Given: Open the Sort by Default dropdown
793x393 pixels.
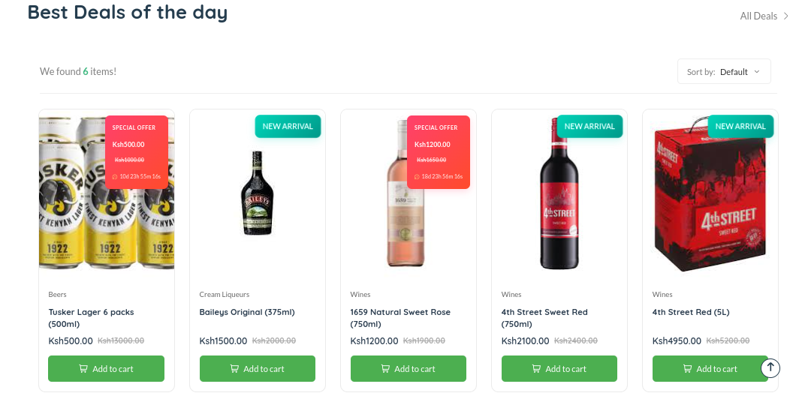Looking at the screenshot, I should click(x=724, y=72).
